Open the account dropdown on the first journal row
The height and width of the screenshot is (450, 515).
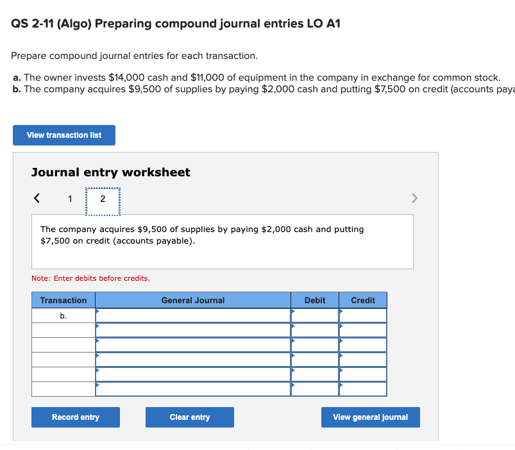[x=192, y=315]
